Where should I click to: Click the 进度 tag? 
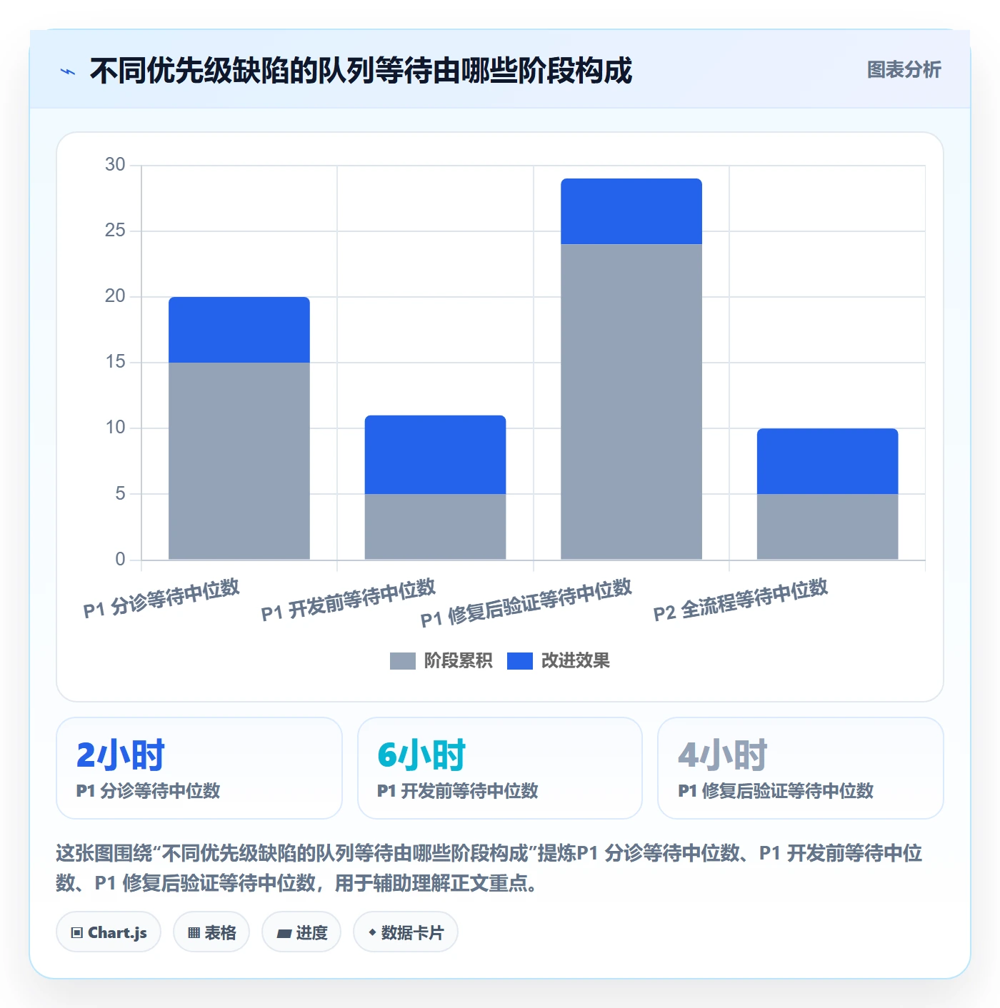301,932
